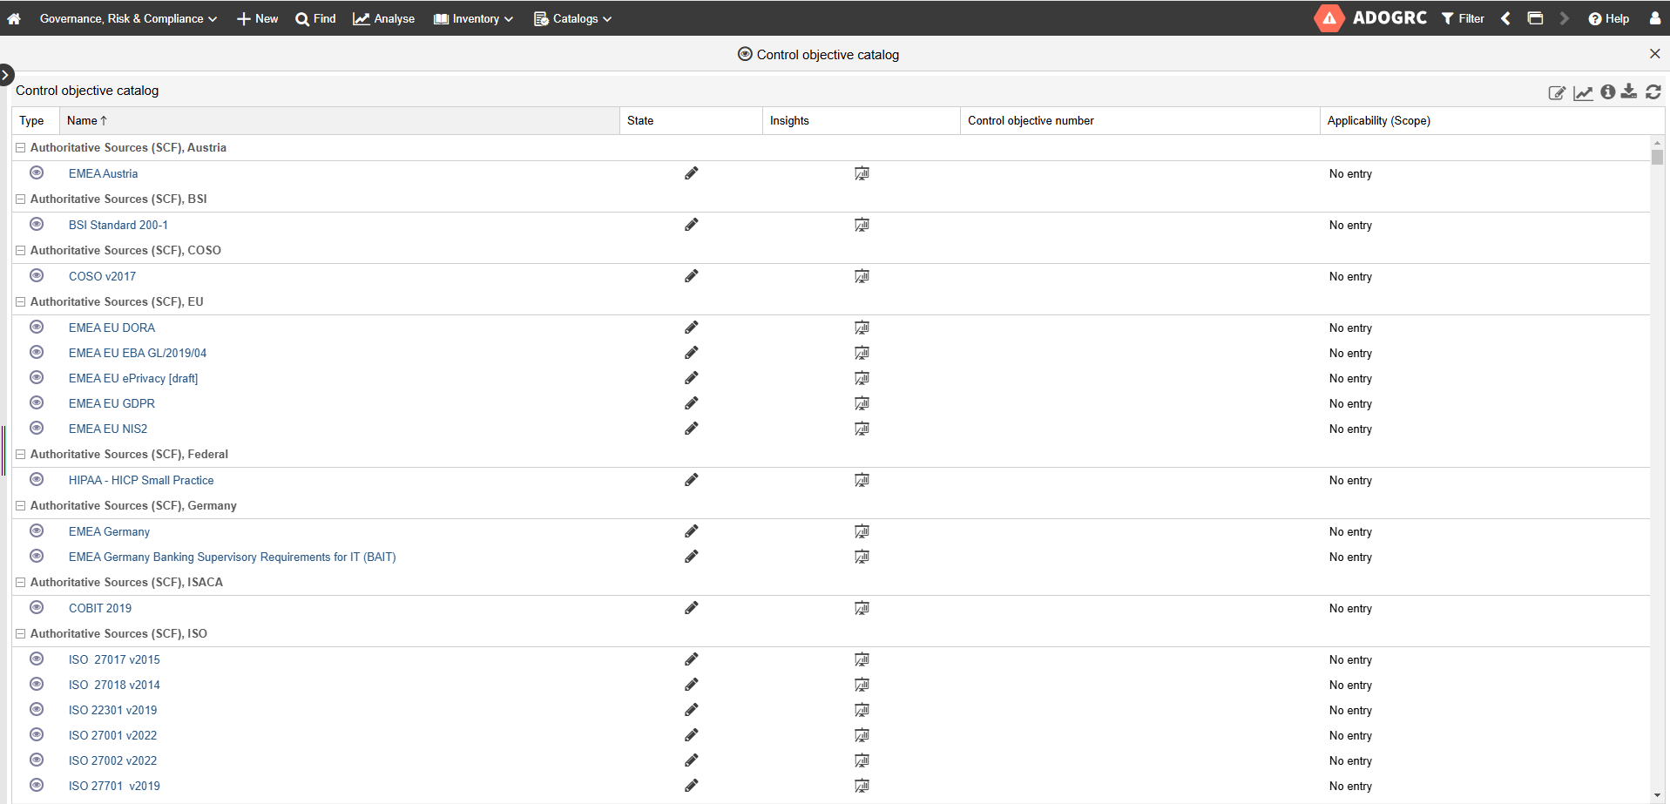The image size is (1670, 804).
Task: Click the Insights column header
Action: pos(861,120)
